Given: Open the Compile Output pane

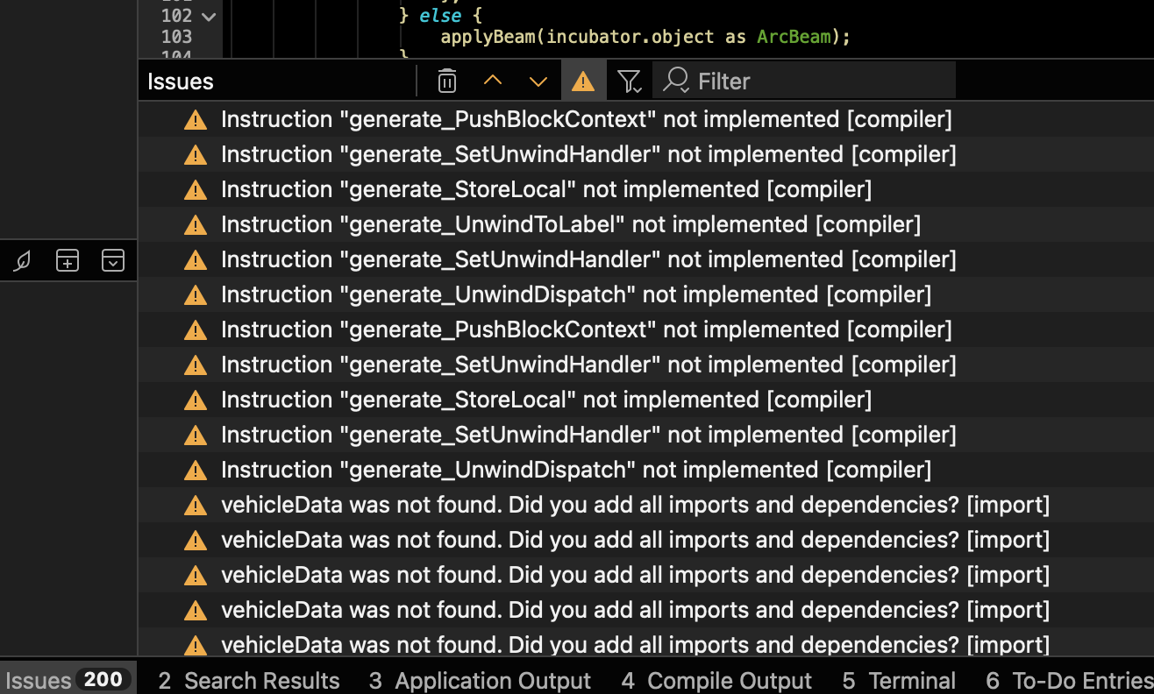Looking at the screenshot, I should coord(716,681).
